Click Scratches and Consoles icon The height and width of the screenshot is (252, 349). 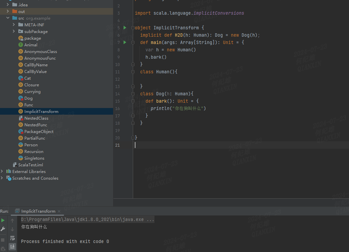coord(9,178)
